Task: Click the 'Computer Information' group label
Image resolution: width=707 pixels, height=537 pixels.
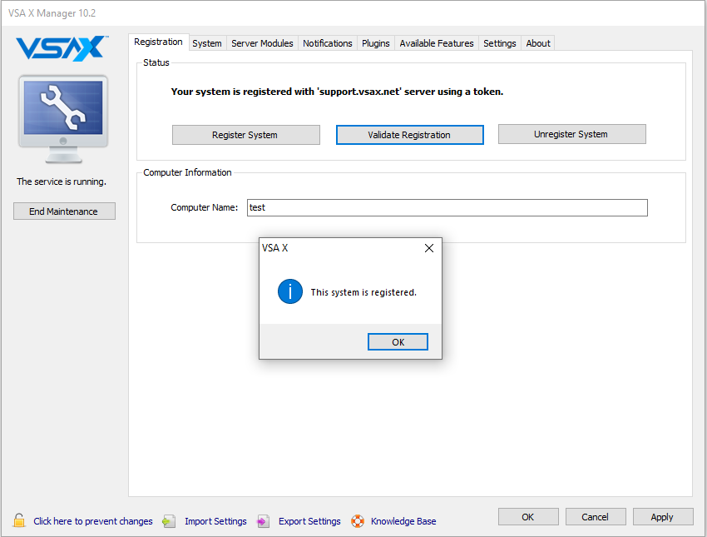Action: pos(187,172)
